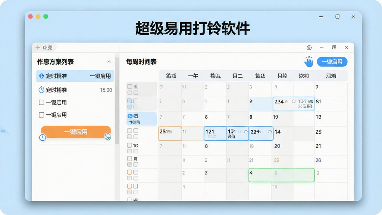Toggle the orange checkbox beside 10

coord(129,145)
